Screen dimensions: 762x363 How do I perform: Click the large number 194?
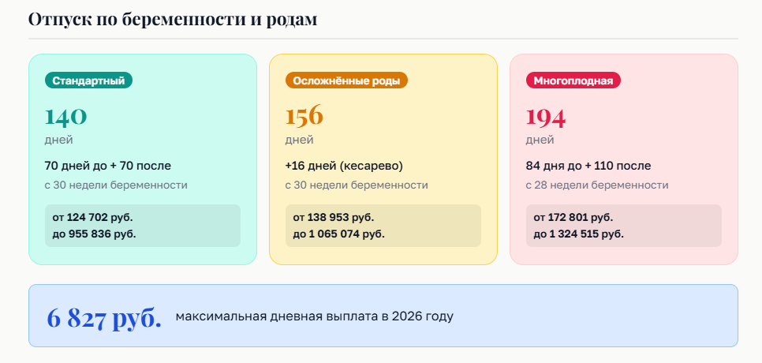[x=546, y=117]
